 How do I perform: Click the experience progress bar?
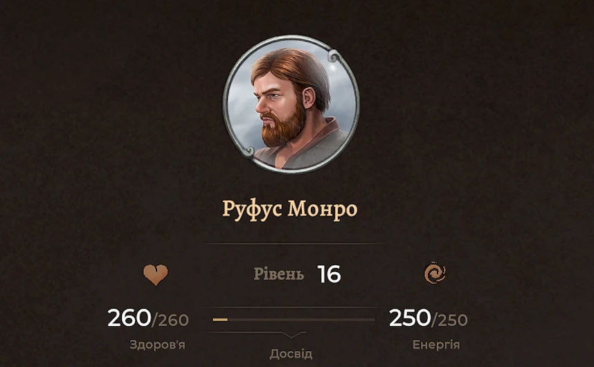[294, 320]
